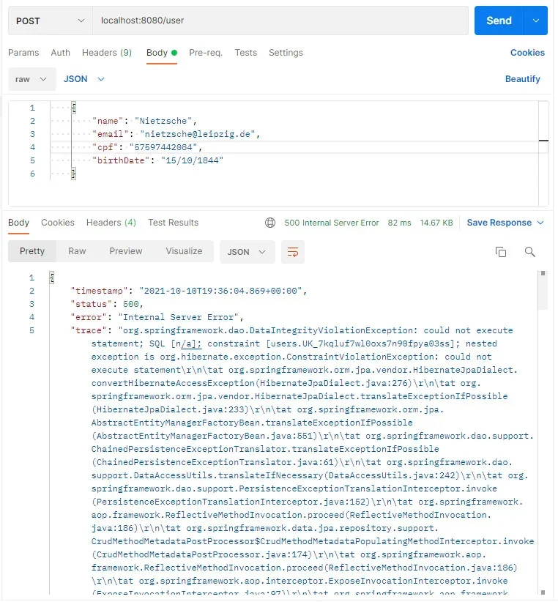Open the Cookies link near Send
This screenshot has height=602, width=558.
527,53
